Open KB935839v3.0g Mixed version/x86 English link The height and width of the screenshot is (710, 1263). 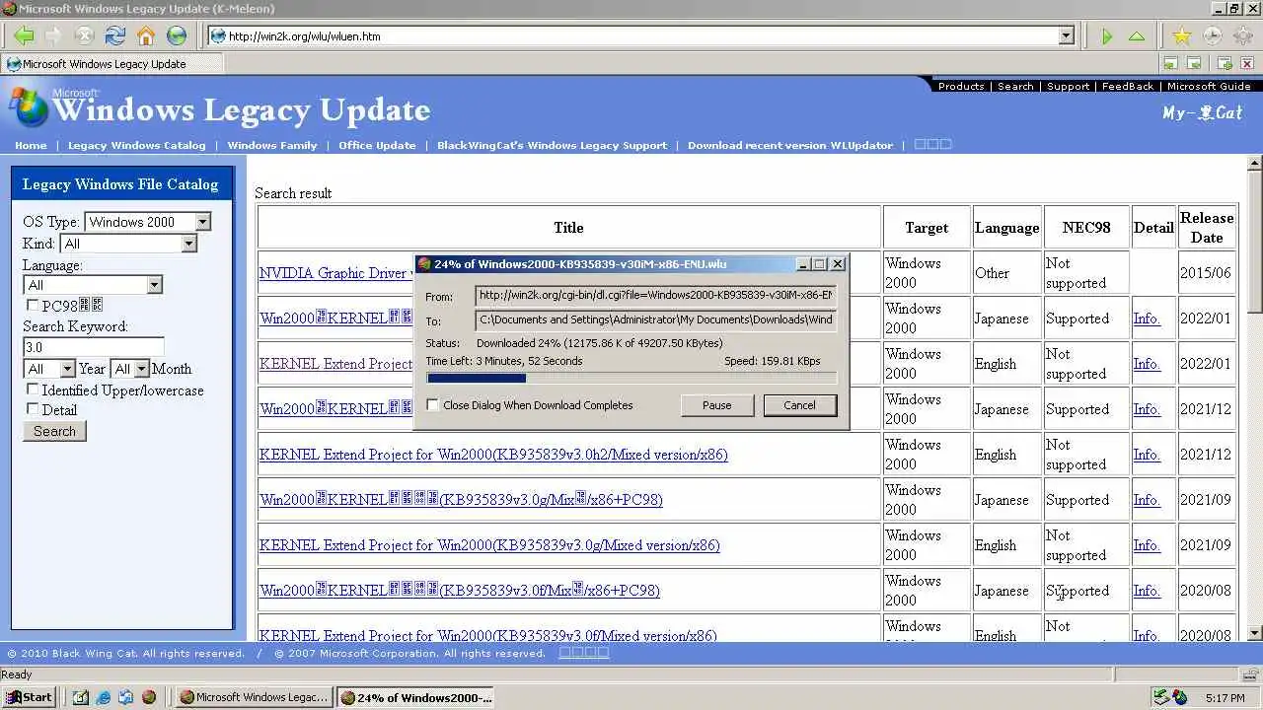489,545
